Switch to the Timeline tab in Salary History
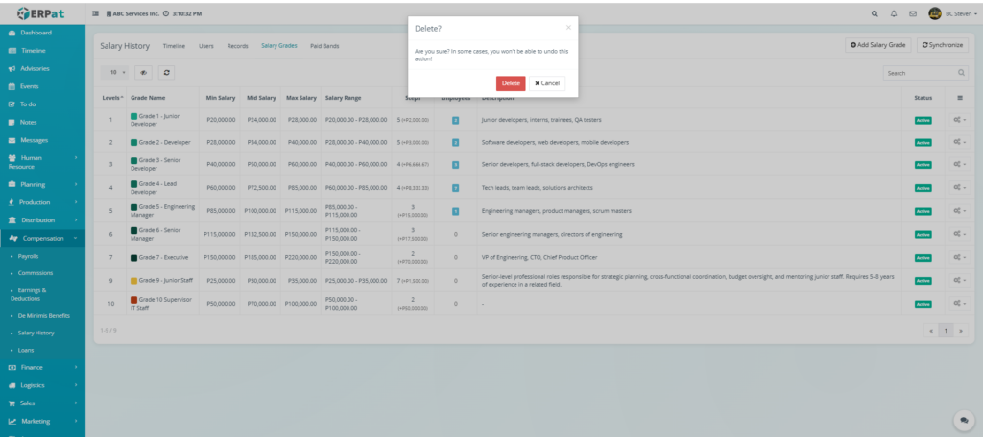983x437 pixels. tap(174, 46)
